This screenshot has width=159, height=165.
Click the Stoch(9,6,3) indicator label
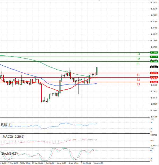click(9, 154)
